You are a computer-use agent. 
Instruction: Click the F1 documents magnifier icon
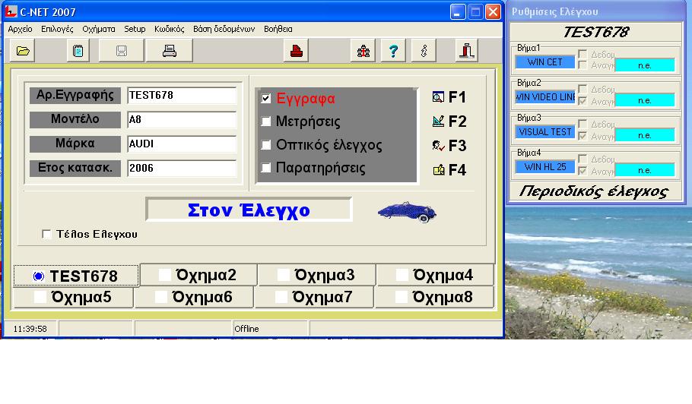[438, 97]
